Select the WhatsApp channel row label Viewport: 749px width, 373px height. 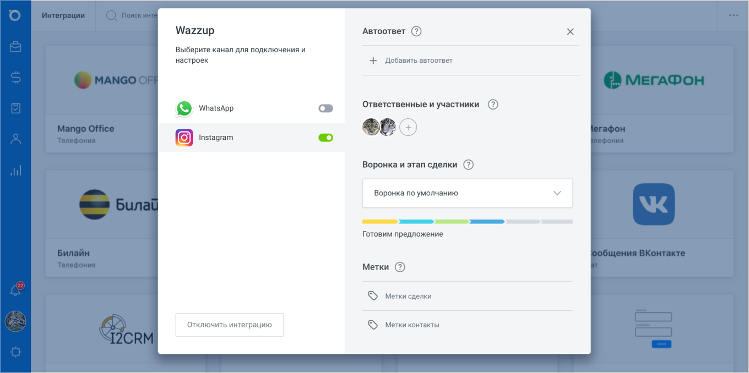(x=216, y=108)
